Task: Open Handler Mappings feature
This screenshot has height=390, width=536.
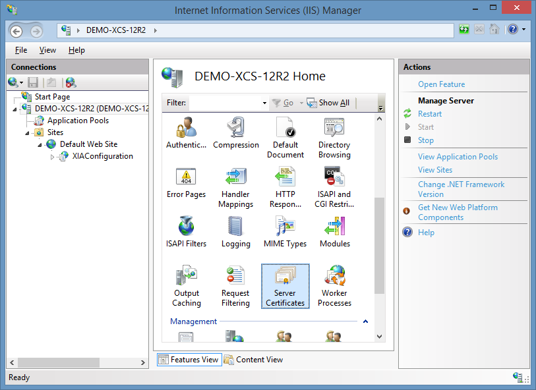Action: 236,188
